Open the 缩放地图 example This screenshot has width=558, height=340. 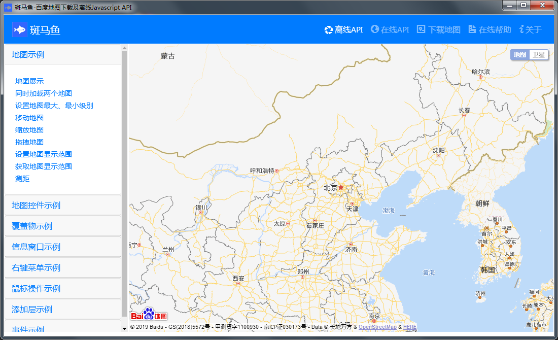pyautogui.click(x=29, y=129)
